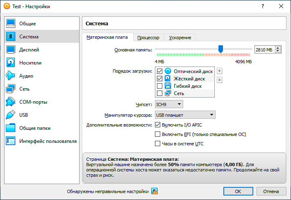Click the green zone of memory scale
Viewport: 291px width, 200px height.
[180, 55]
